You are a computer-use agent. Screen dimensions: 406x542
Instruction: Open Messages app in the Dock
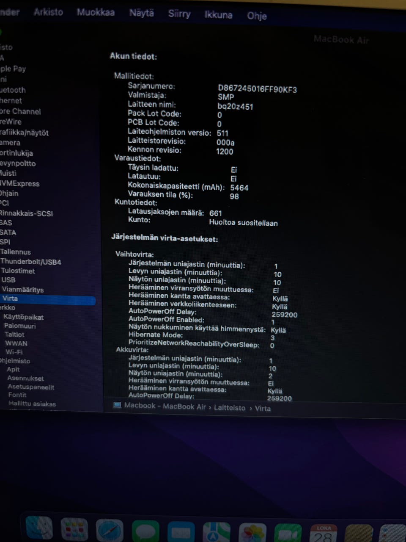point(145,532)
